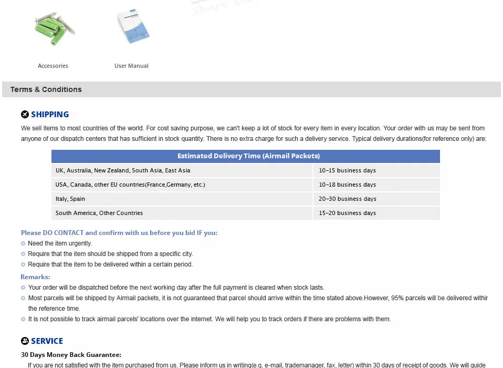Click the bullet icon before 'delivered within a certain period'
Screen dimensions: 503x368
click(23, 264)
